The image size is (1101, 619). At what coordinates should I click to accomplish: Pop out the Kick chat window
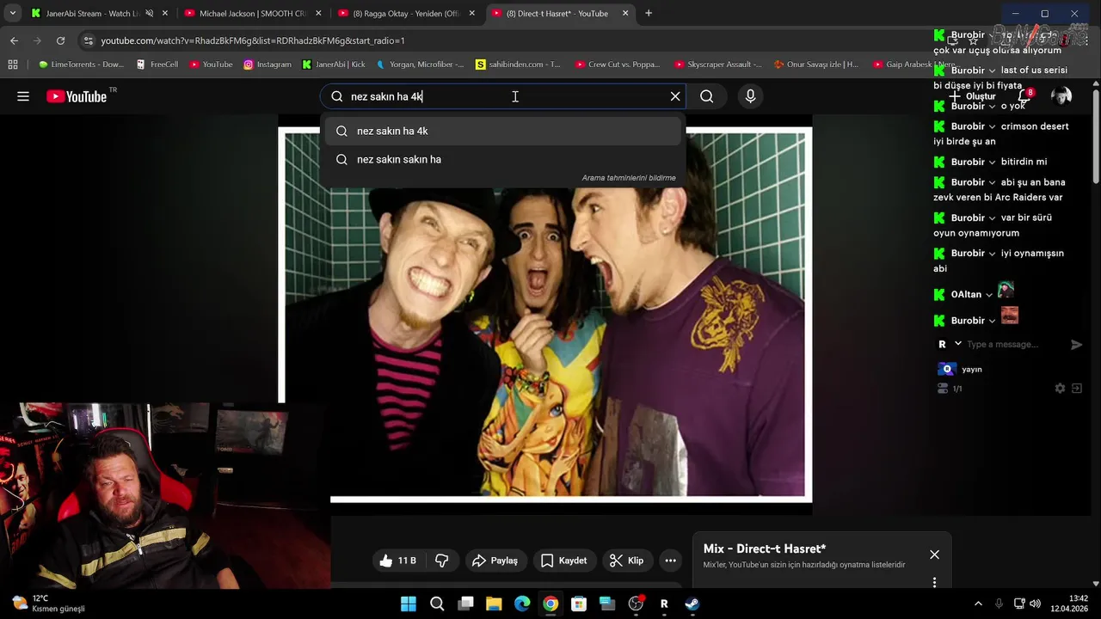tap(1076, 389)
